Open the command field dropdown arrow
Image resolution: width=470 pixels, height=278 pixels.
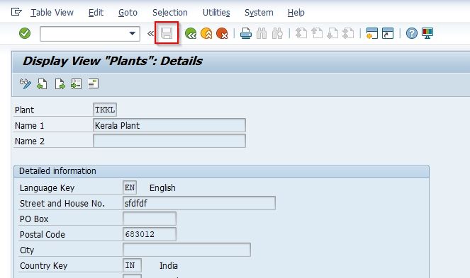[x=132, y=33]
